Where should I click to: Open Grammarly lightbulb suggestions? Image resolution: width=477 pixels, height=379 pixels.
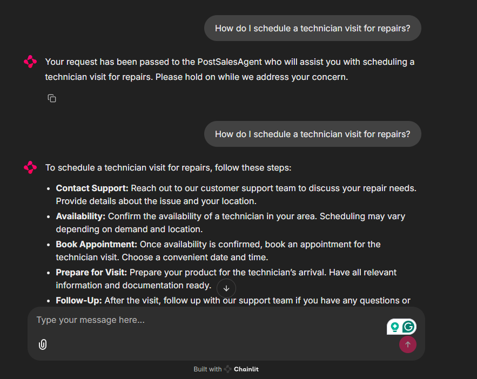pos(395,326)
